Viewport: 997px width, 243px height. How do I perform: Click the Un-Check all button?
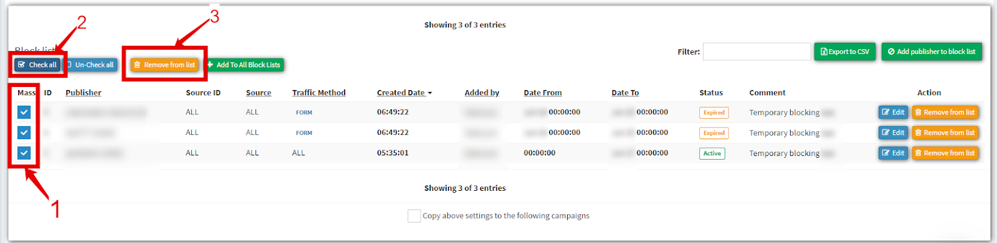pos(92,65)
